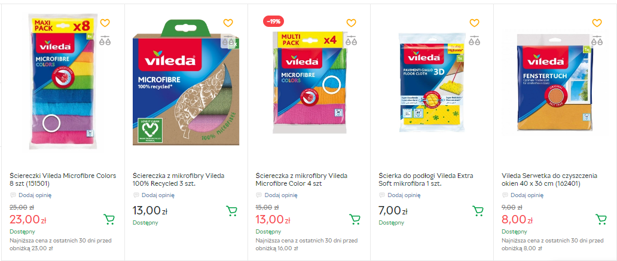Viewport: 617px width, 261px height.
Task: Click compare scales icon for Microfibre Color 4 szt
Action: (x=351, y=41)
